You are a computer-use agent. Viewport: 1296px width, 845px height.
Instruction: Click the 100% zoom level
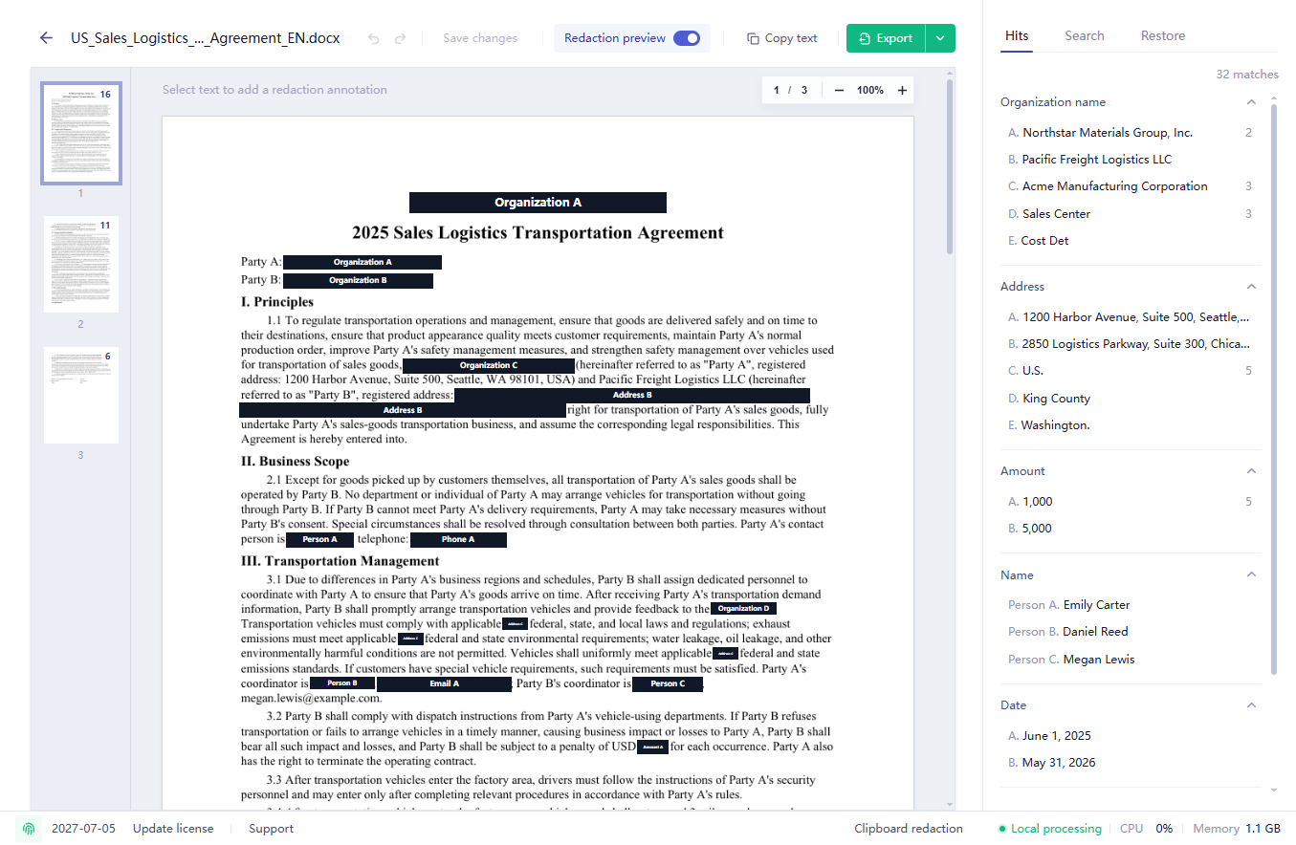[870, 90]
